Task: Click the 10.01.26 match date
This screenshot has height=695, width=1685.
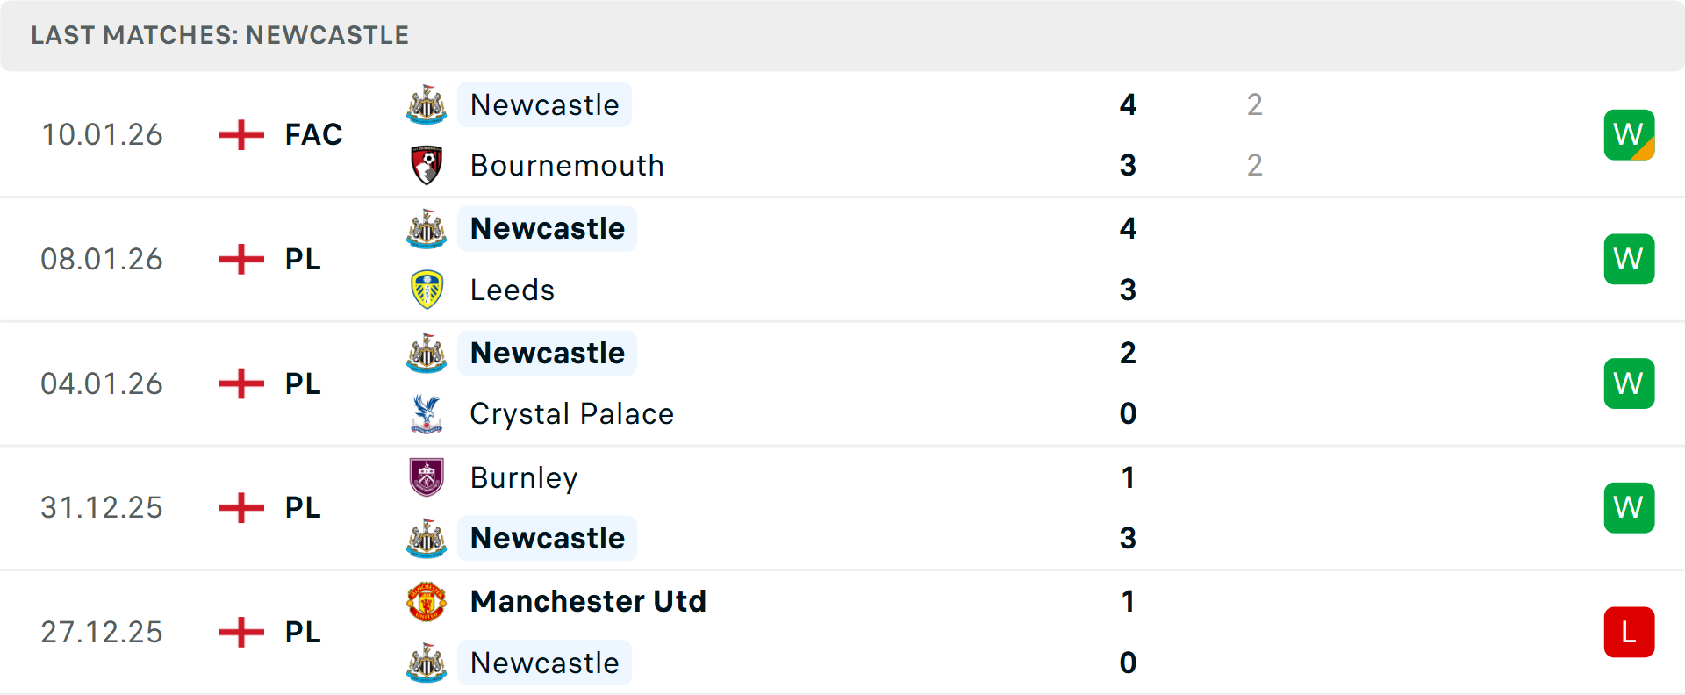Action: pos(102,135)
